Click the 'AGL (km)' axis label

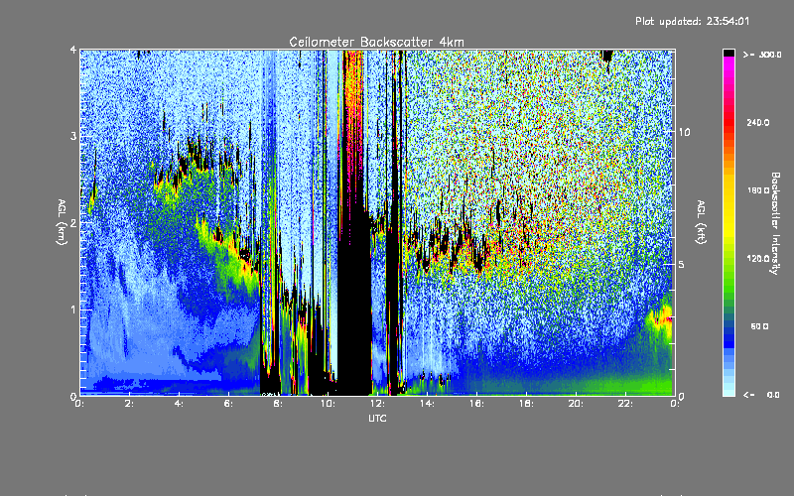tap(62, 222)
